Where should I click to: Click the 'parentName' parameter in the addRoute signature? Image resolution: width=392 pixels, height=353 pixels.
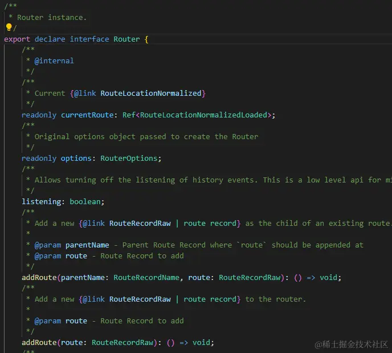(83, 278)
